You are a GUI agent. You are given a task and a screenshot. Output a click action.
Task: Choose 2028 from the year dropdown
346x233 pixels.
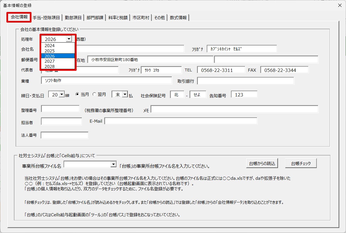tap(58, 66)
